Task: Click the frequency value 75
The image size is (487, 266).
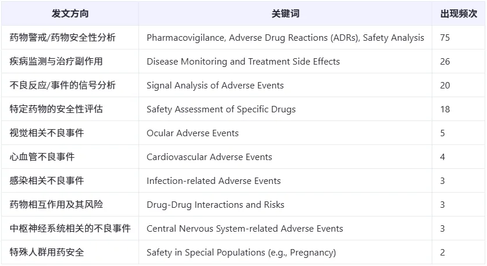Action: tap(445, 38)
